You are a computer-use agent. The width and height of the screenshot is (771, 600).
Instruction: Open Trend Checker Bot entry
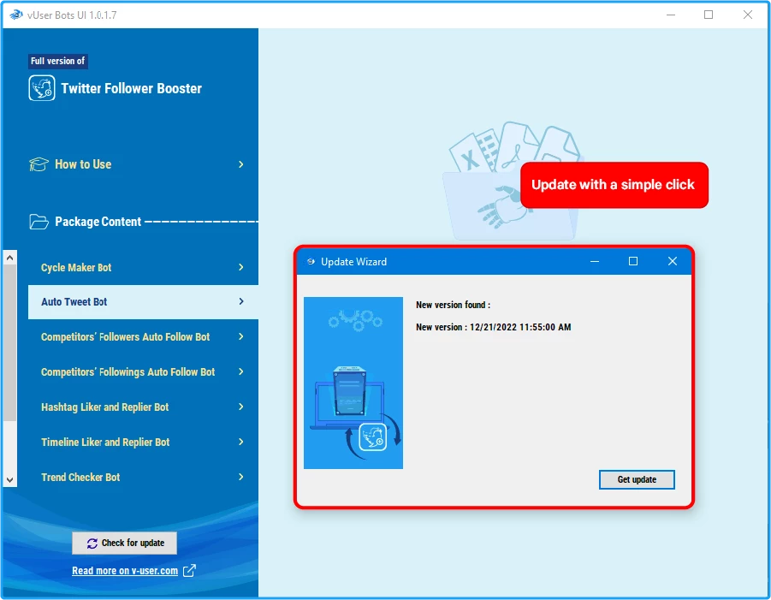coord(143,477)
